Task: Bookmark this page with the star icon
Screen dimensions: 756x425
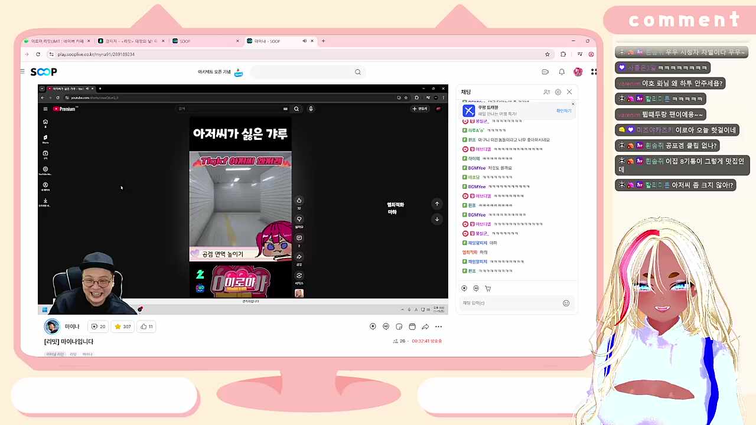Action: pyautogui.click(x=548, y=54)
